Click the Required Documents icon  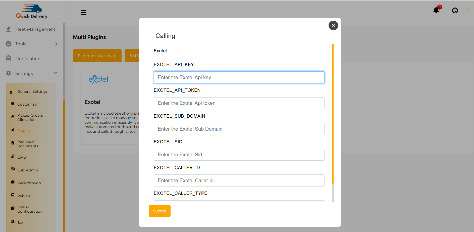[13, 143]
